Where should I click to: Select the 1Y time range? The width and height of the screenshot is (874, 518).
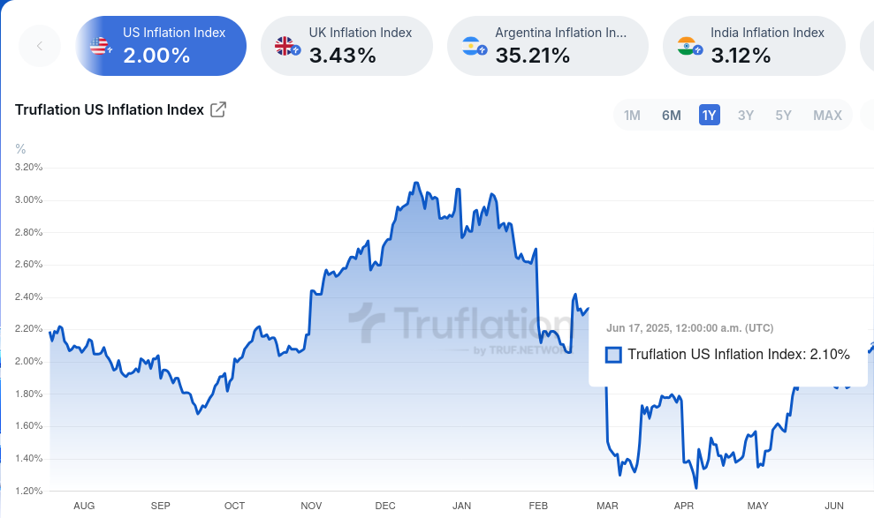pyautogui.click(x=709, y=116)
